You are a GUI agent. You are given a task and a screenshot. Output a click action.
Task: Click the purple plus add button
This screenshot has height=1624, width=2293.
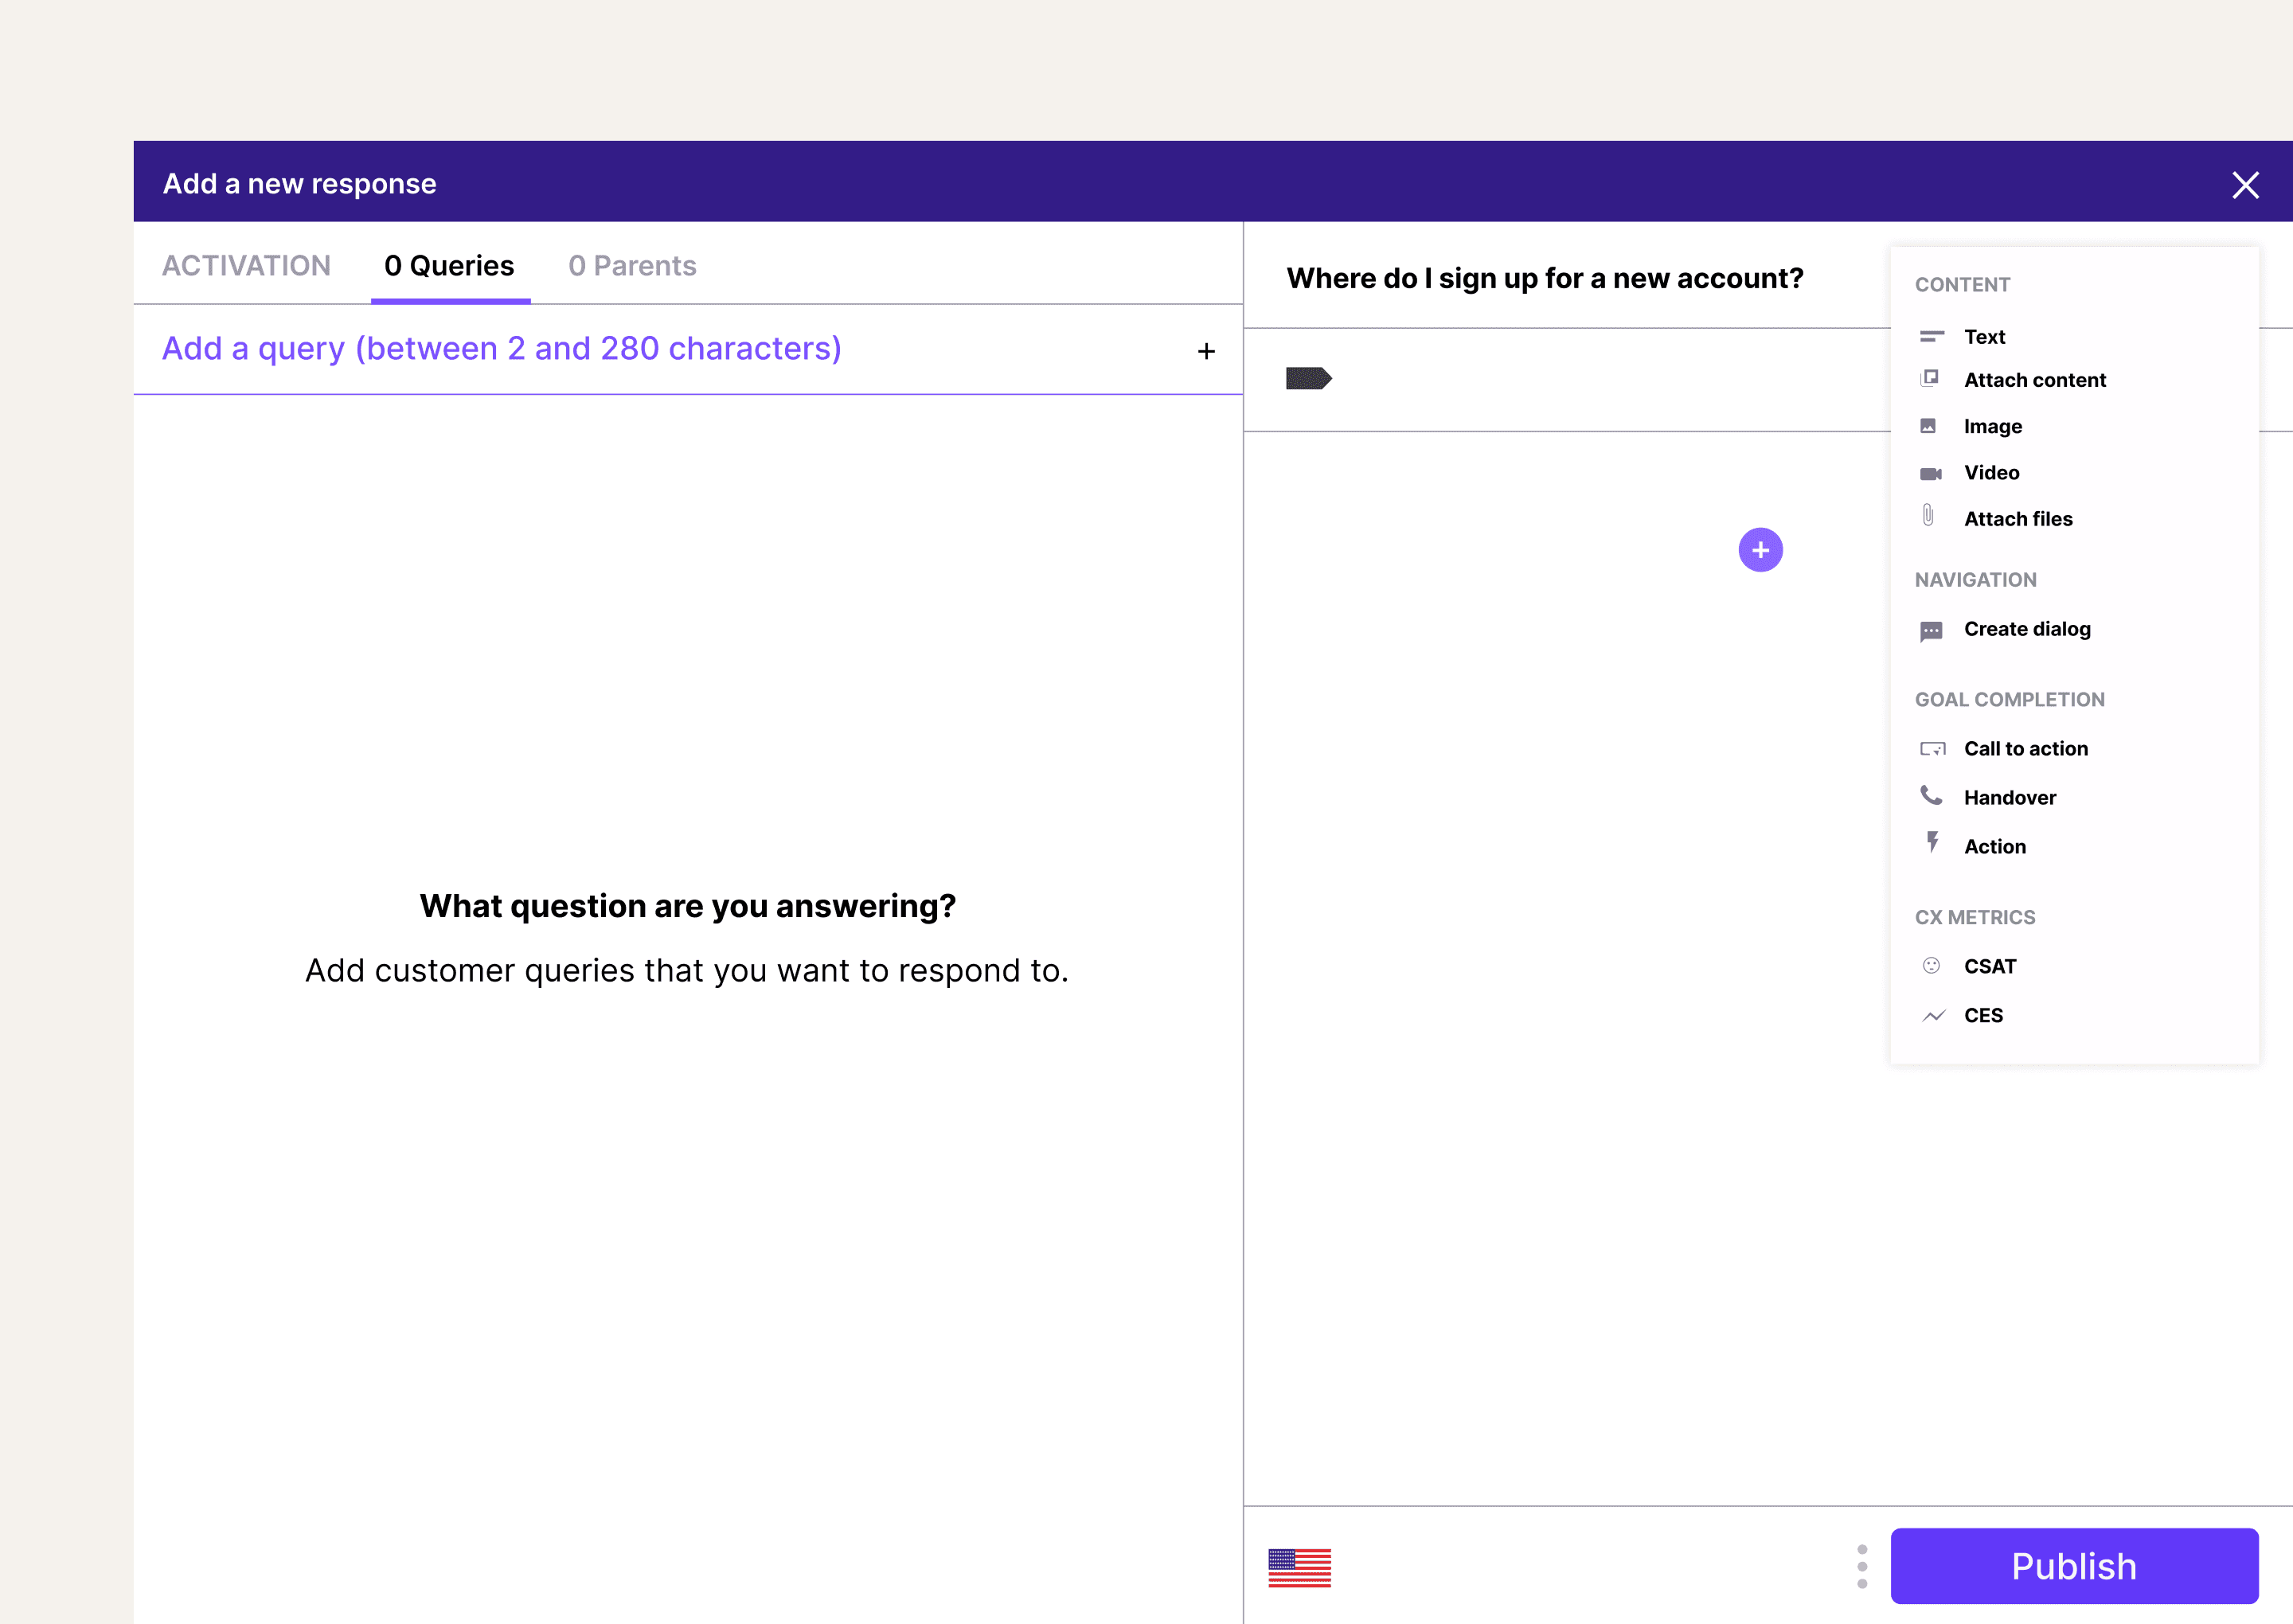click(x=1760, y=548)
